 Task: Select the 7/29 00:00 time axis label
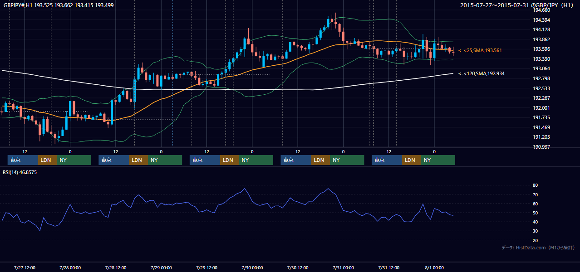tap(161, 267)
